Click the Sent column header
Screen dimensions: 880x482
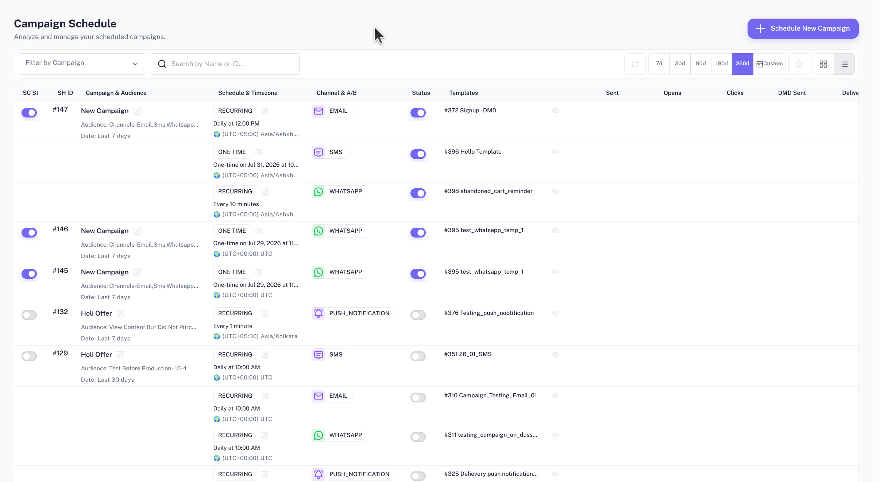pos(612,93)
